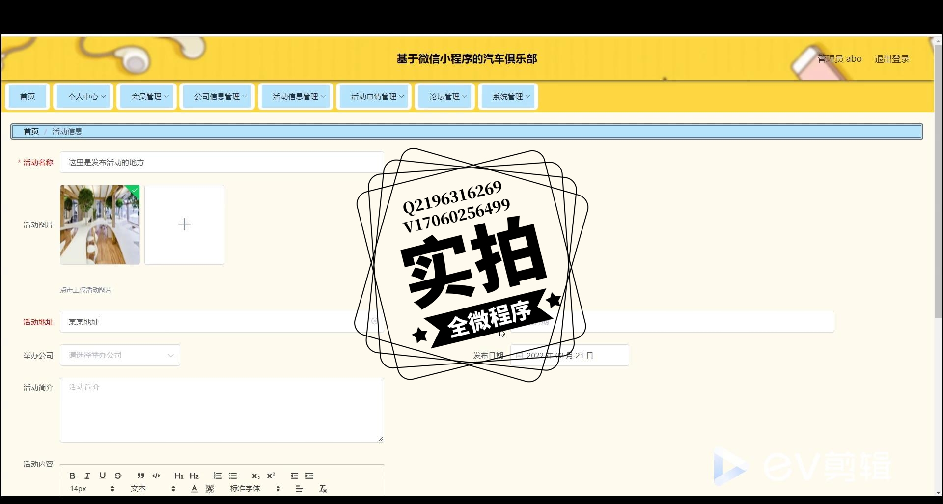The width and height of the screenshot is (943, 504).
Task: Apply superscript formatting
Action: point(271,476)
